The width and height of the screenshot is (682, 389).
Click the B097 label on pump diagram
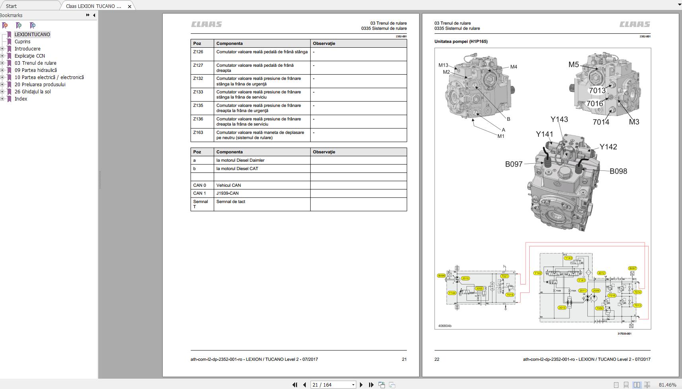click(x=514, y=164)
